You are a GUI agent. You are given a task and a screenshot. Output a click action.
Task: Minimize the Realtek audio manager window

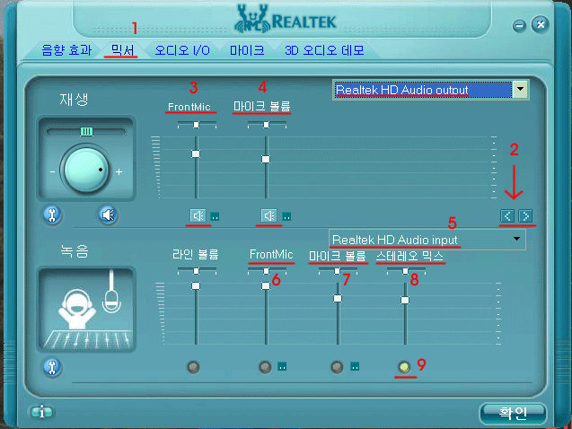pos(519,25)
